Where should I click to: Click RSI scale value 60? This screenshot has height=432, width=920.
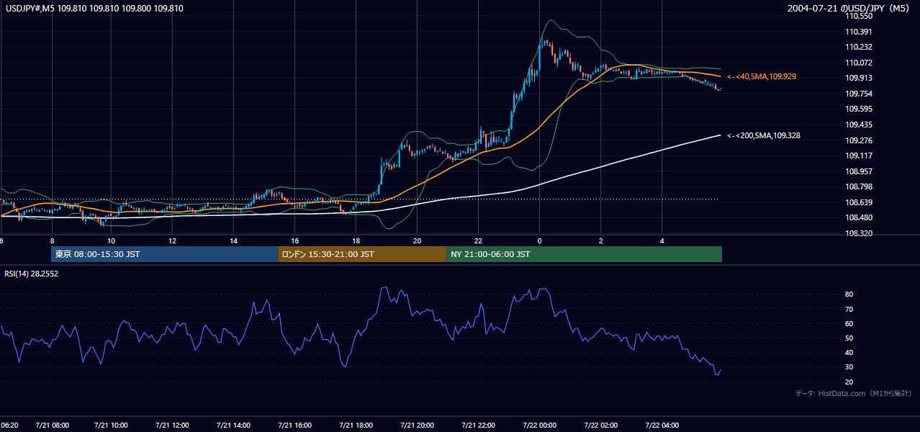click(x=849, y=323)
